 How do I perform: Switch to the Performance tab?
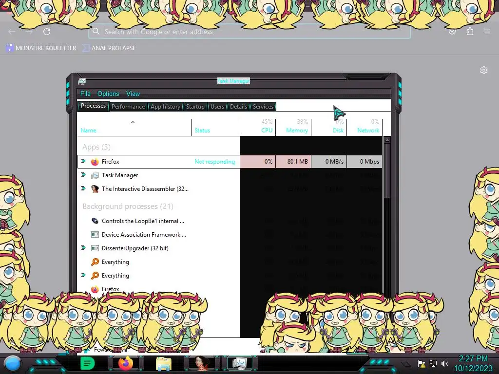point(128,107)
